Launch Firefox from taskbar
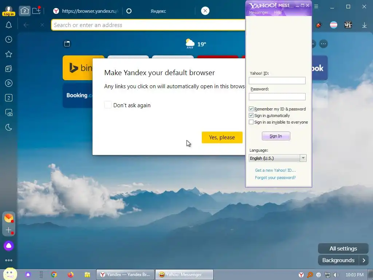The image size is (373, 280). point(70,275)
